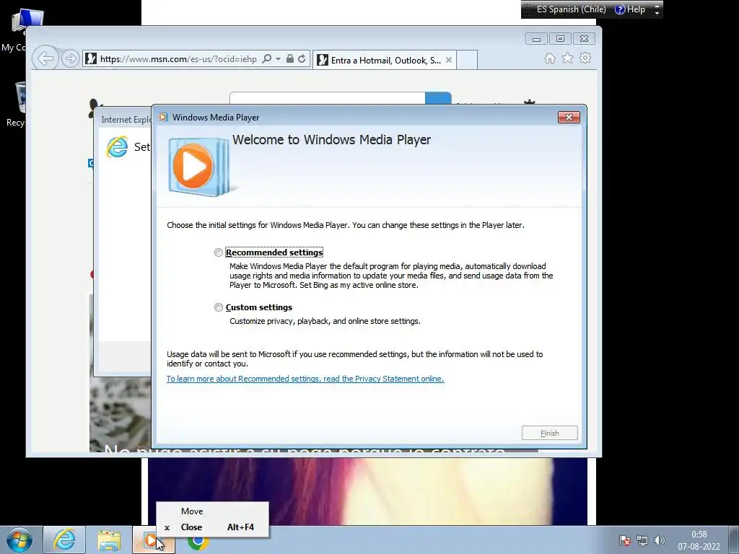
Task: Open the Windows Start menu
Action: click(x=19, y=540)
